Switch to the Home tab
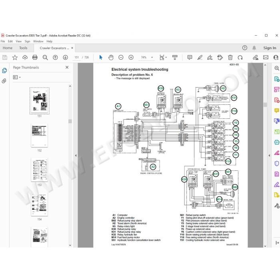Image resolution: width=280 pixels, height=280 pixels. [8, 48]
